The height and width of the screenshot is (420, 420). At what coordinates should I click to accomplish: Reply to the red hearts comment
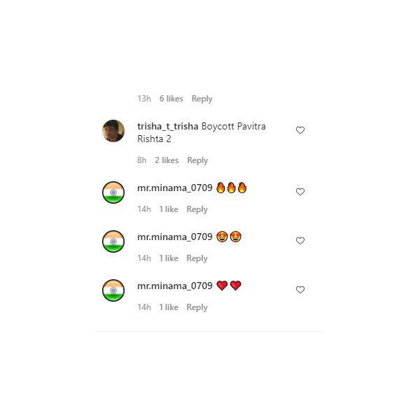tap(197, 307)
